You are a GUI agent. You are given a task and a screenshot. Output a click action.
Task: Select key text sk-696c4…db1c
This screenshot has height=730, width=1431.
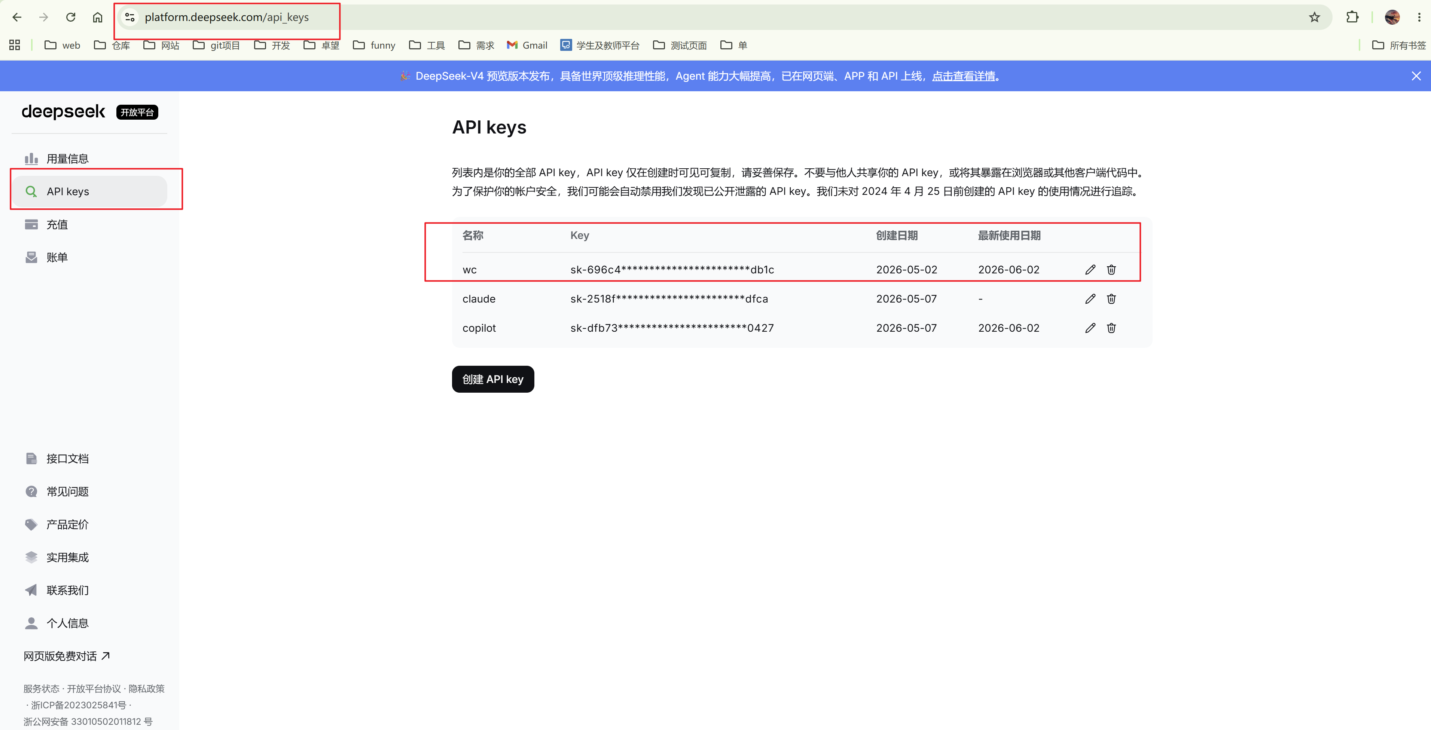[672, 270]
